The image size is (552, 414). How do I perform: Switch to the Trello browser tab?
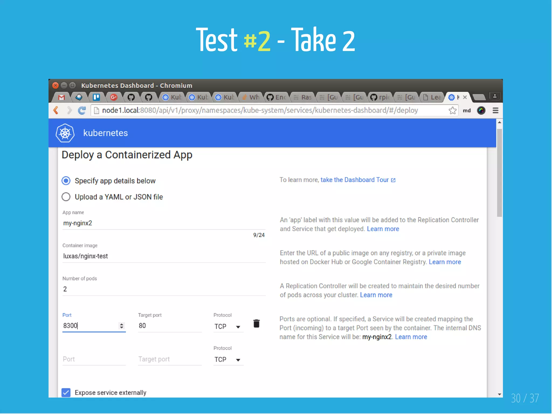96,97
